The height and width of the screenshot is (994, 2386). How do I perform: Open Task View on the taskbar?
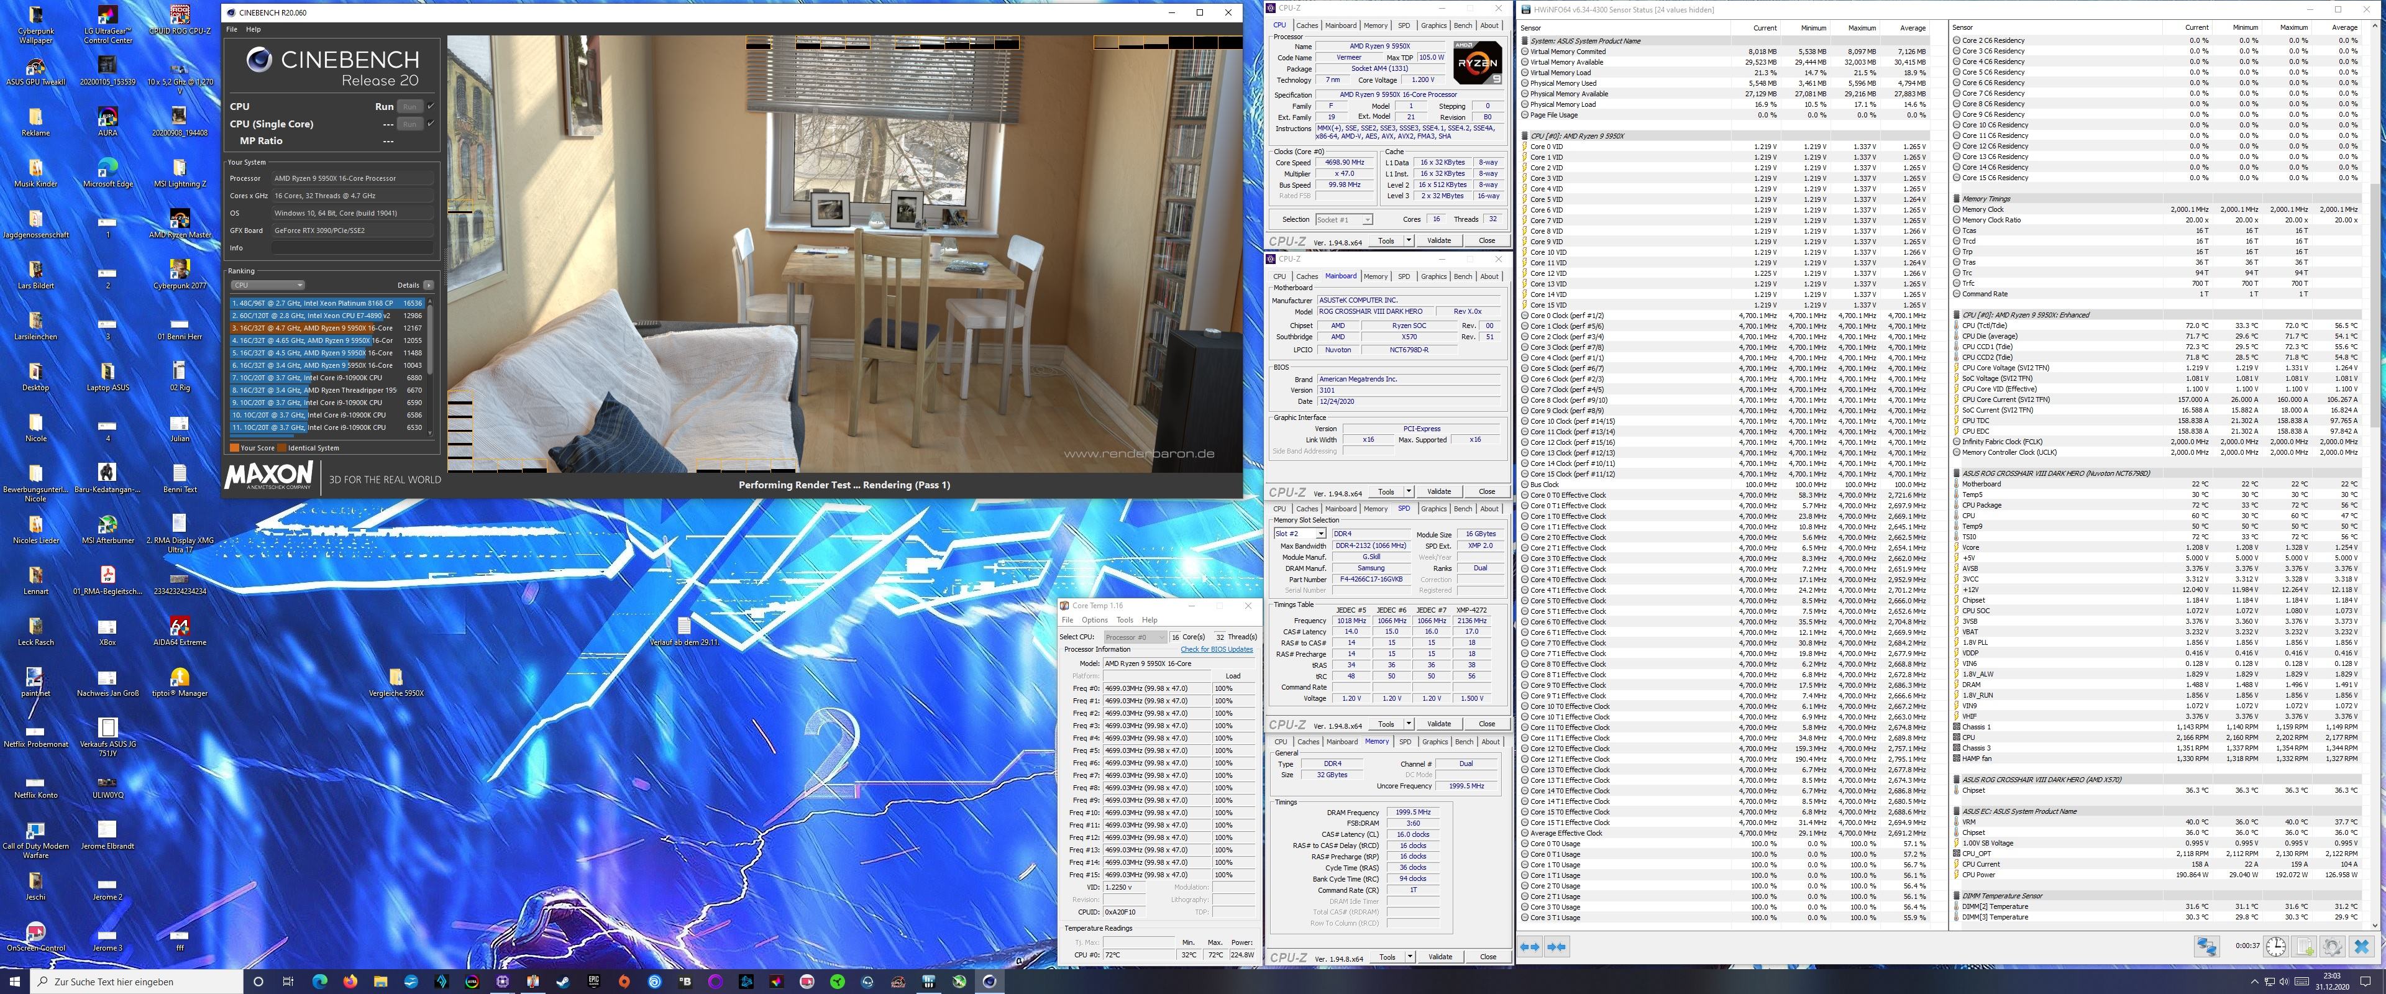coord(288,981)
